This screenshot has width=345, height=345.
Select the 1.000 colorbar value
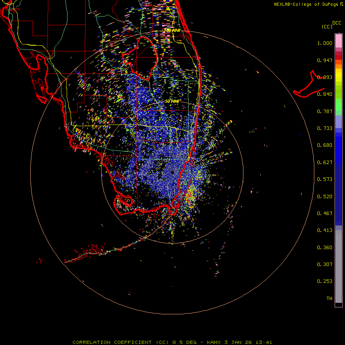pyautogui.click(x=325, y=43)
